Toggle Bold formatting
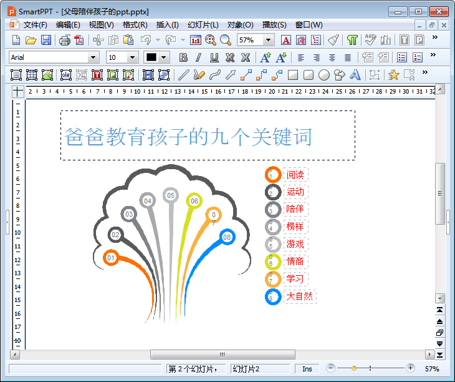455x382 pixels. pyautogui.click(x=183, y=57)
